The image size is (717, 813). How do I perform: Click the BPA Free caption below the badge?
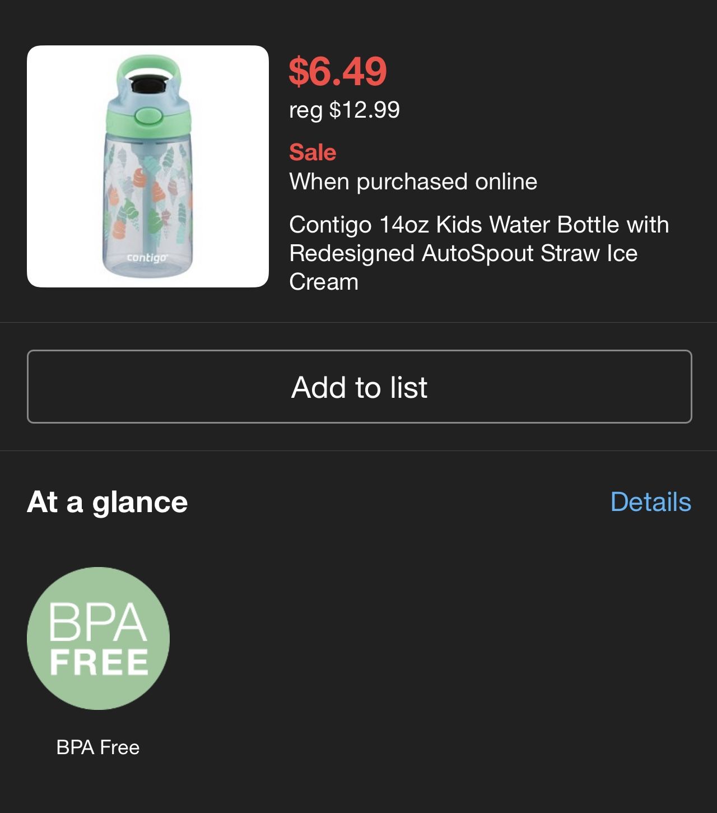click(x=98, y=747)
